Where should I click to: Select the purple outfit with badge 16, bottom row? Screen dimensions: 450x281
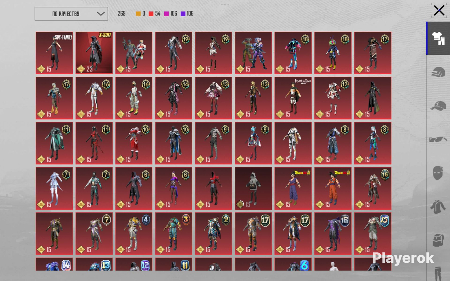(x=333, y=234)
